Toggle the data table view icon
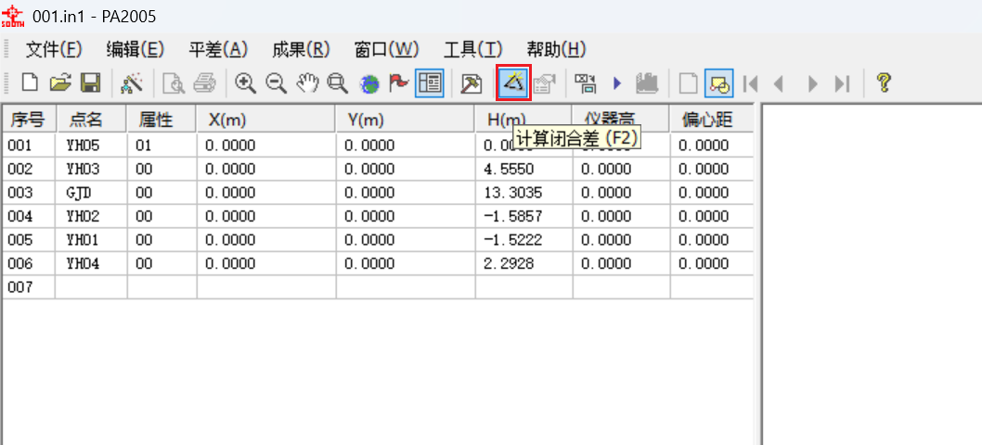Screen dimensions: 982x445 430,83
